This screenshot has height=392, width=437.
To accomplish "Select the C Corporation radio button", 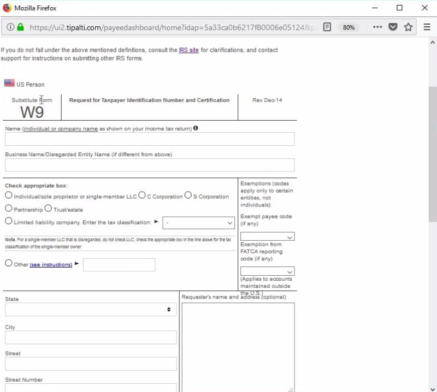I will pyautogui.click(x=142, y=195).
